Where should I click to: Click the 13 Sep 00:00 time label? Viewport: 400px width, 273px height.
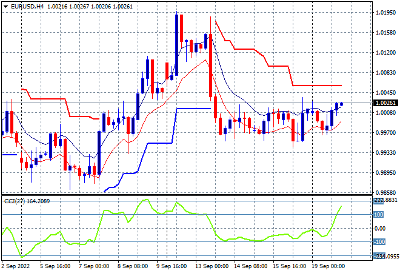pyautogui.click(x=212, y=266)
